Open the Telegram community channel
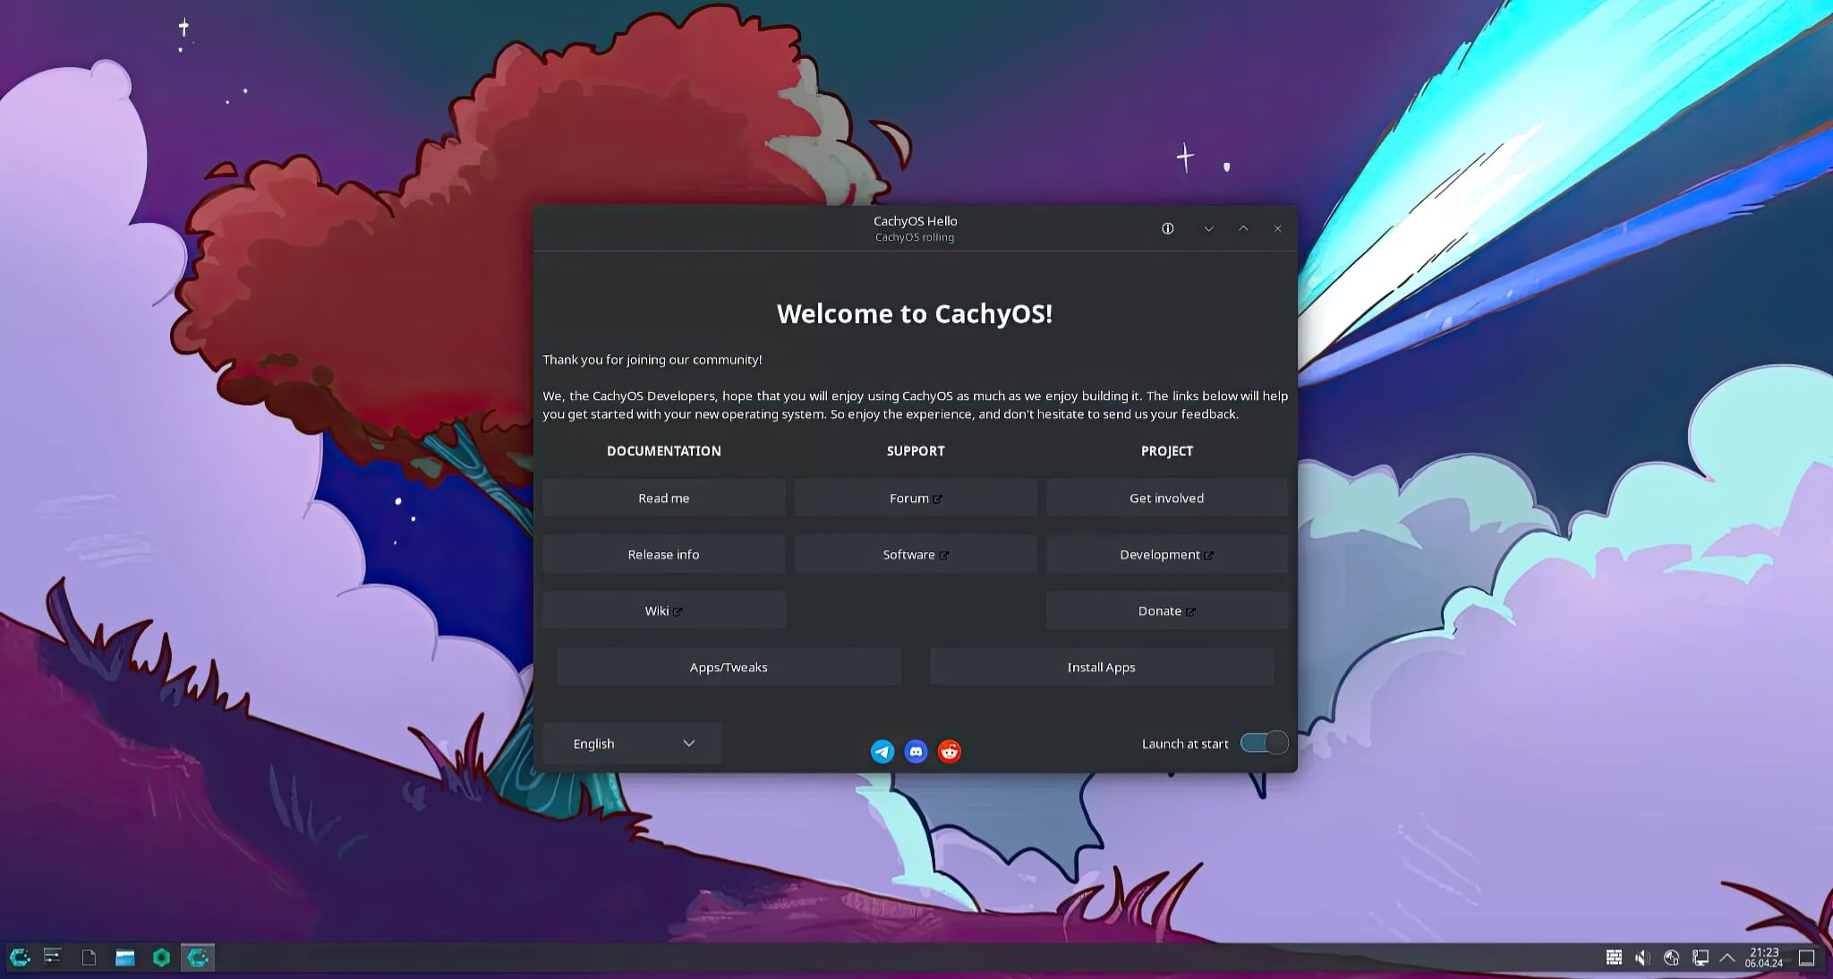Screen dimensions: 1833x979 coord(882,752)
